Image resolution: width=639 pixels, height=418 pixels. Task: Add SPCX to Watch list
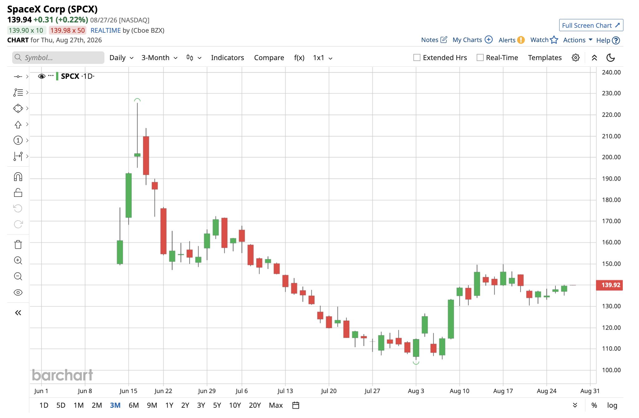pyautogui.click(x=544, y=40)
